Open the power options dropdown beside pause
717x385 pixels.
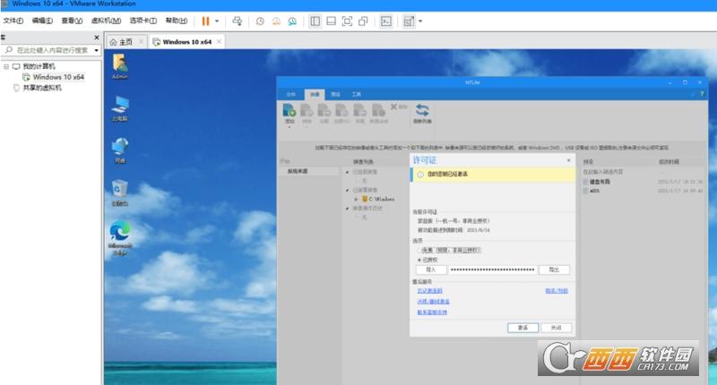217,21
